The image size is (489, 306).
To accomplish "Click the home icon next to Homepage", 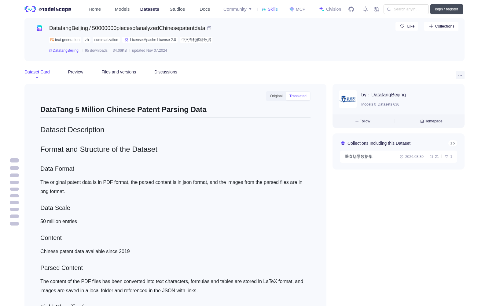I will 422,121.
